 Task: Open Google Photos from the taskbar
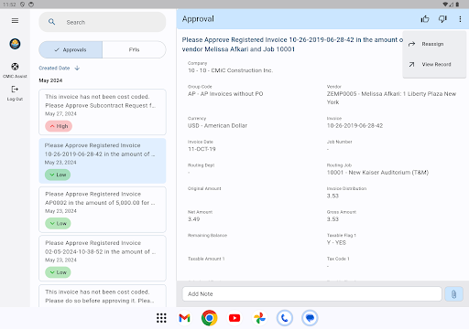pyautogui.click(x=259, y=318)
